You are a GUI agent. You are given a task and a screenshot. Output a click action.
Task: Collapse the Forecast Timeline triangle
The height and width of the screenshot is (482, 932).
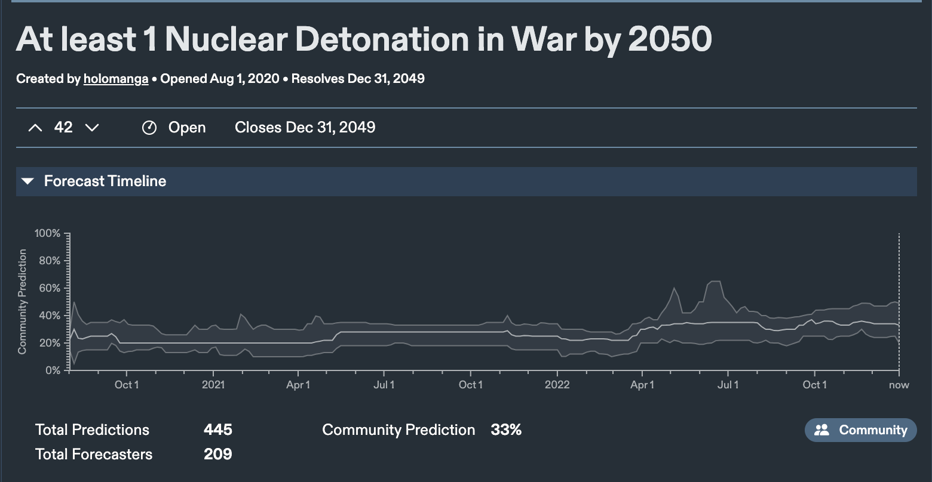(27, 181)
